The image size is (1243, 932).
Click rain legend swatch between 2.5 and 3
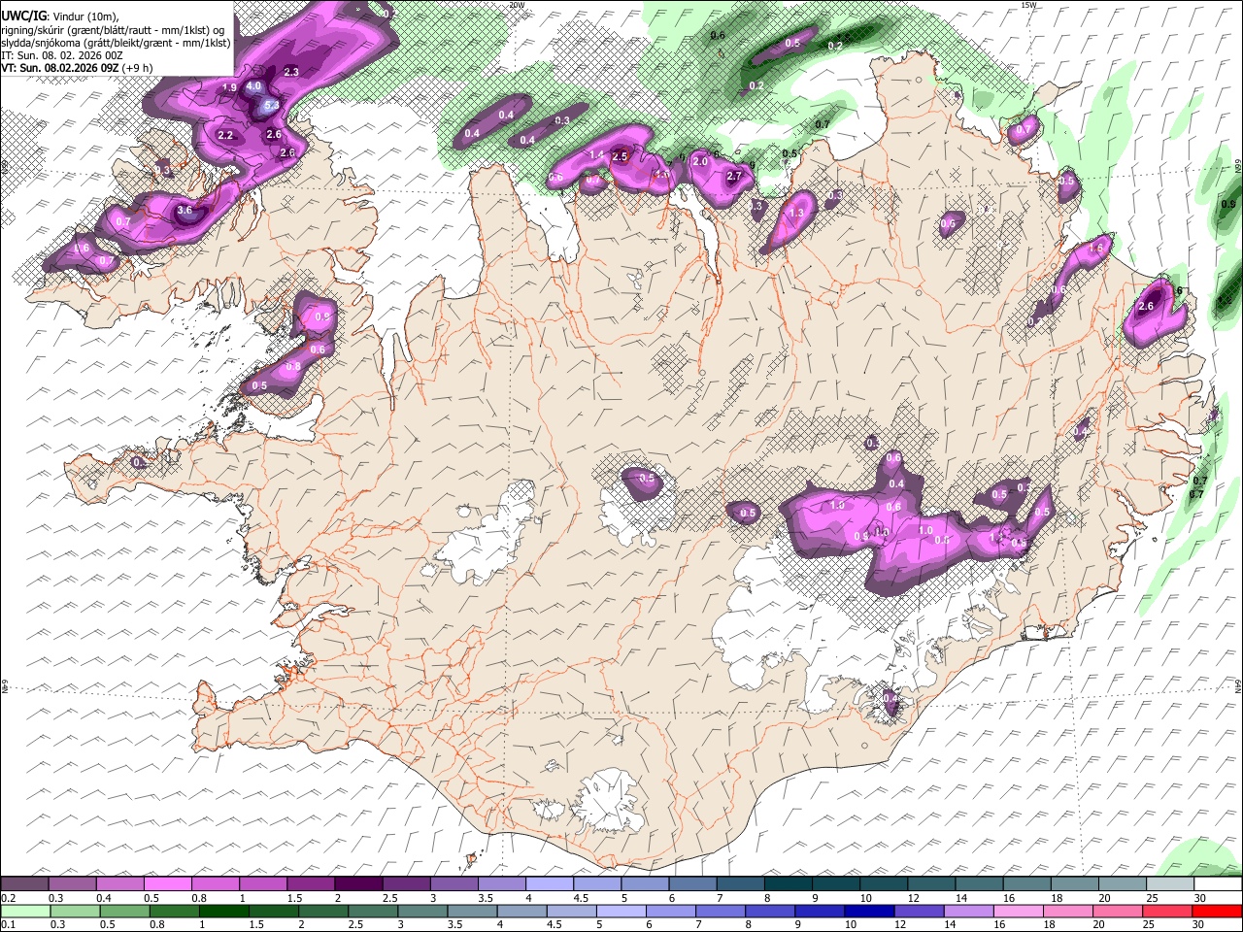click(x=373, y=911)
